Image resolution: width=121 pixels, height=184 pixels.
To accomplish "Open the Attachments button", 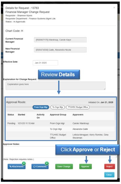I will 17,166.
